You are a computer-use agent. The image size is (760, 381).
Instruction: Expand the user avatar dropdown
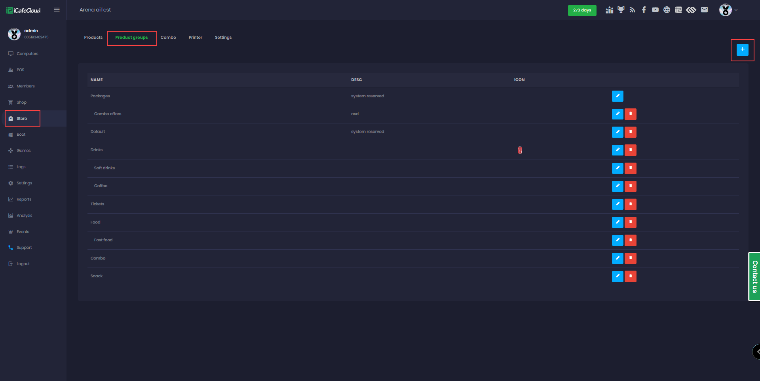728,10
